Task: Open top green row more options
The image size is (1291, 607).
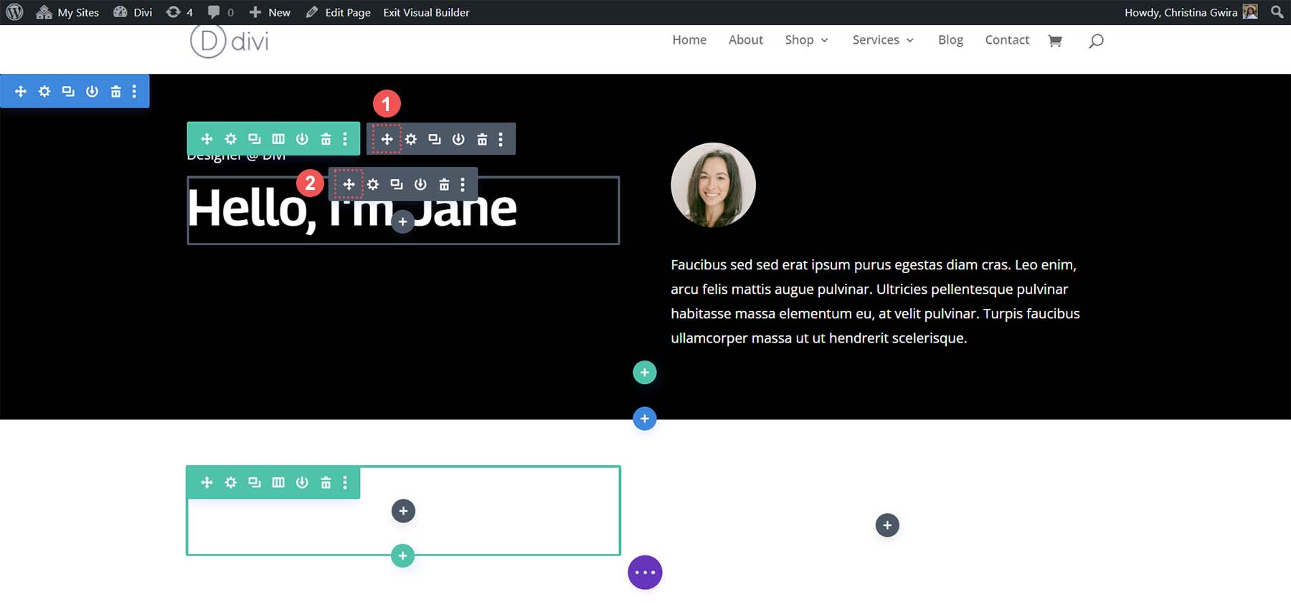Action: [x=345, y=139]
